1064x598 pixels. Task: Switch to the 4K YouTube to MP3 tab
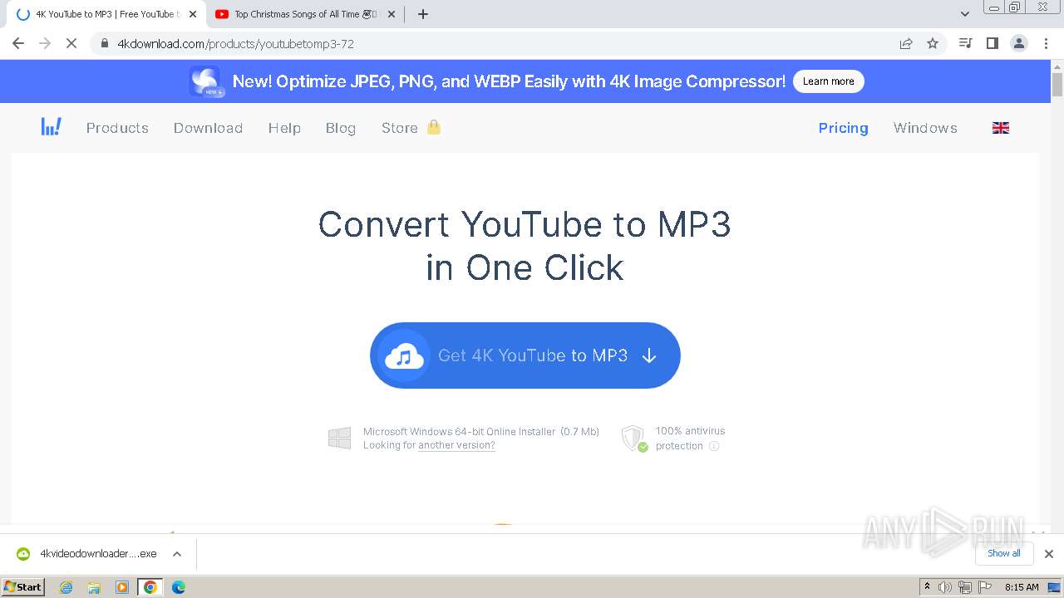[x=106, y=14]
